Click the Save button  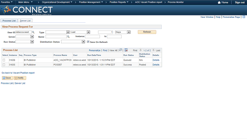[7, 78]
